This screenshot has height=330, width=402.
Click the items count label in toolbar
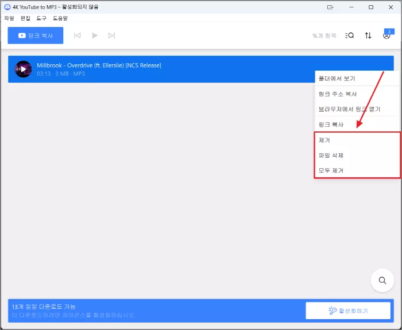[324, 36]
